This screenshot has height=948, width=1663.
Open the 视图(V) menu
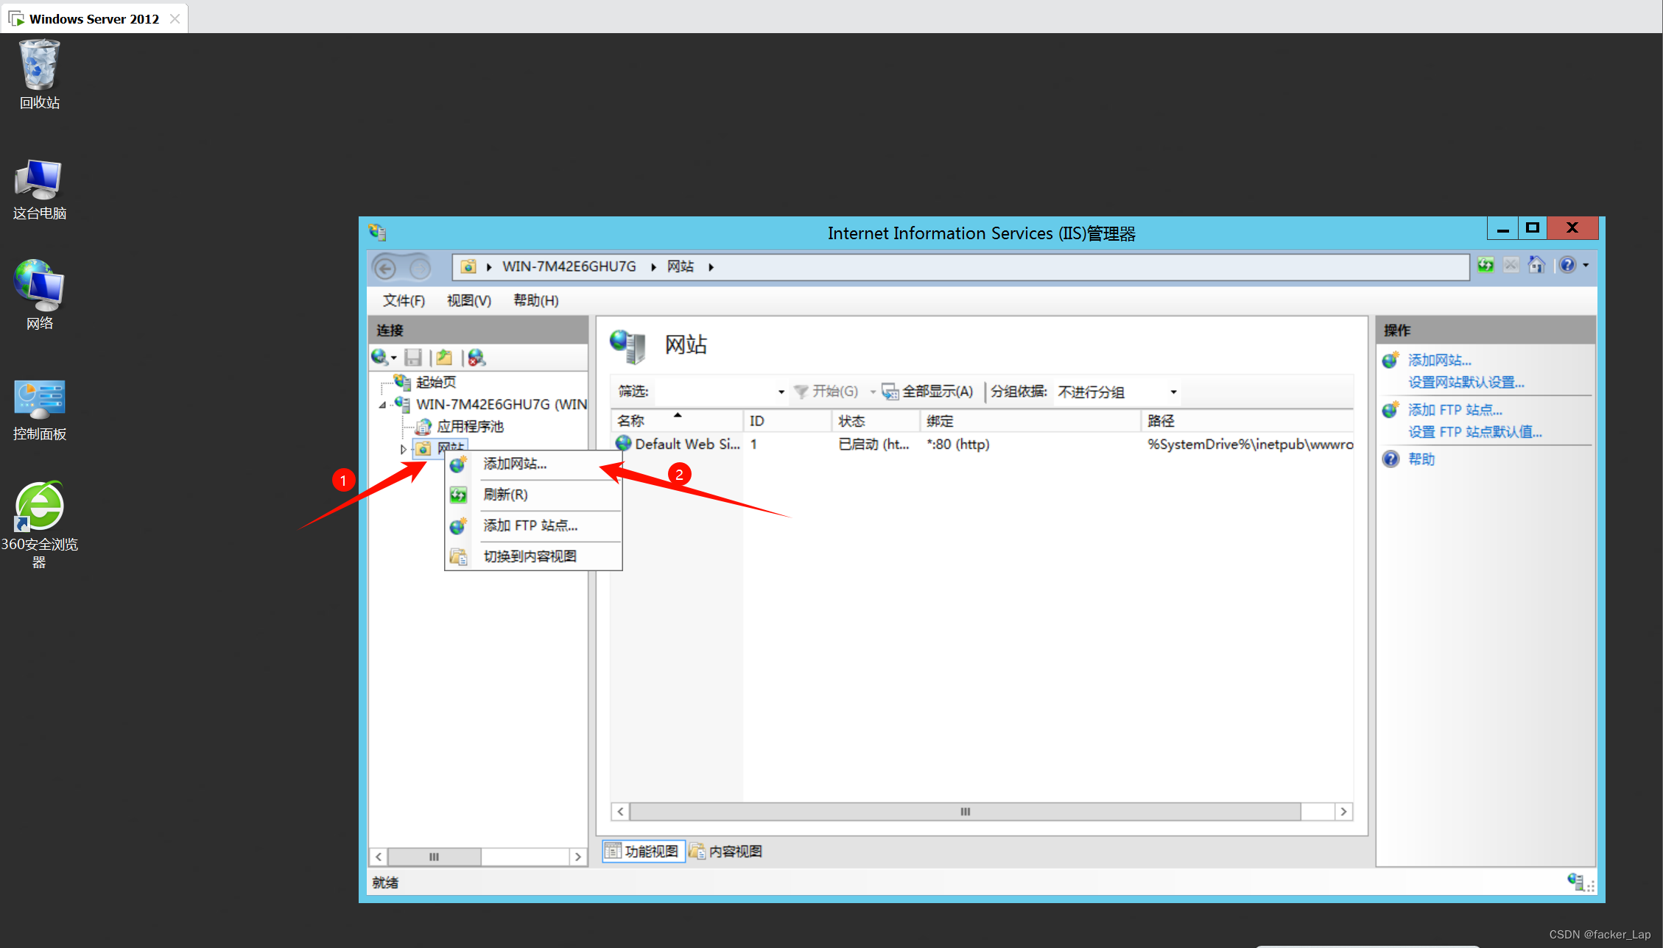(x=468, y=300)
